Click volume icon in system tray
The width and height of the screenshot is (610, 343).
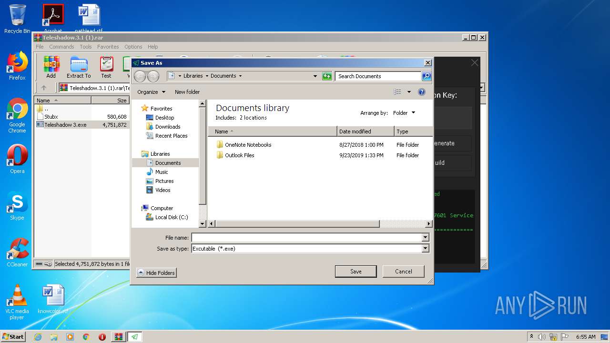click(x=542, y=337)
